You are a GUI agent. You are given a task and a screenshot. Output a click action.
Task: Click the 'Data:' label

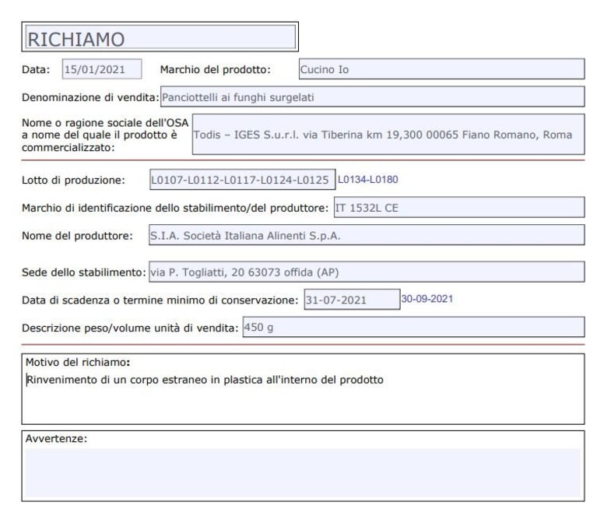(x=36, y=70)
